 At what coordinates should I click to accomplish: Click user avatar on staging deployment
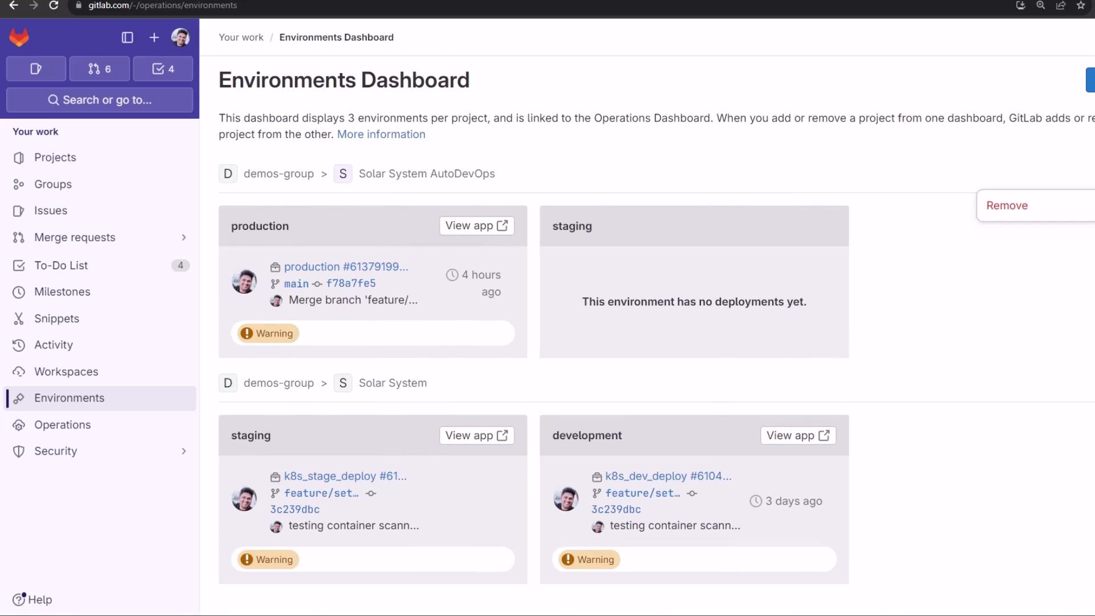244,499
